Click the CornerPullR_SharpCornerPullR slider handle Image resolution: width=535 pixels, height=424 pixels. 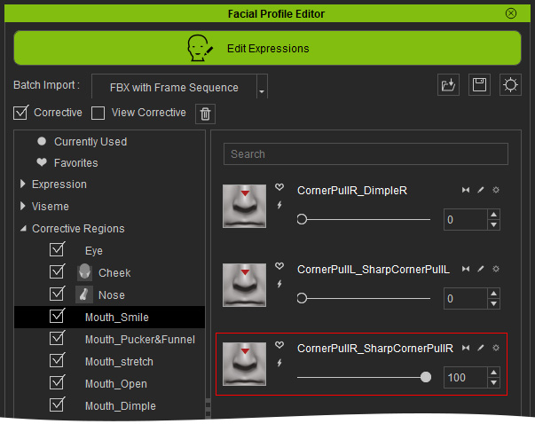[x=426, y=377]
